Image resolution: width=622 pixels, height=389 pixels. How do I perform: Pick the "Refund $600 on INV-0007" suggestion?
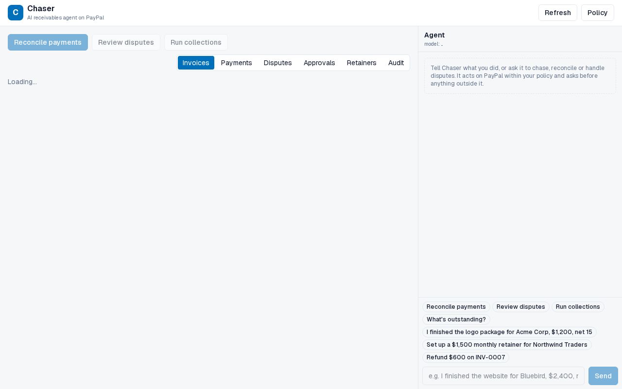click(x=466, y=357)
